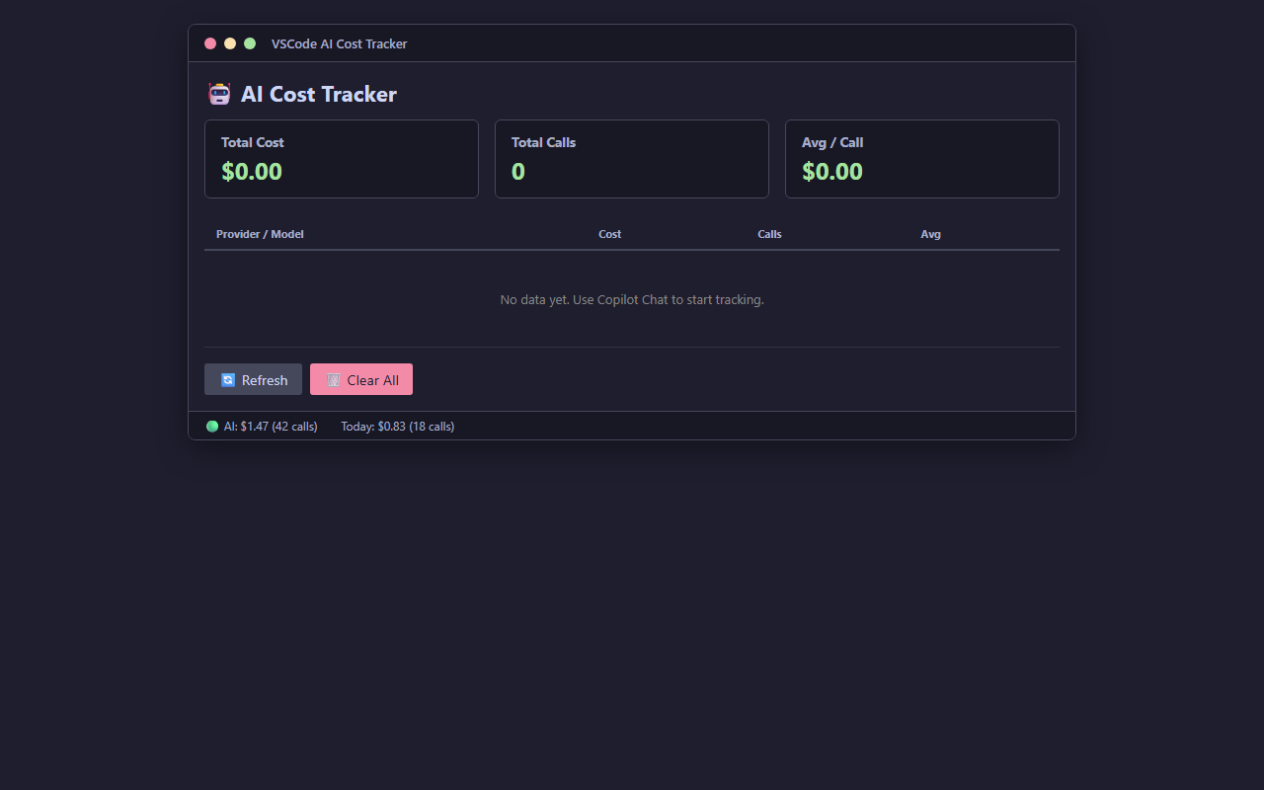Click the $0.00 value under Avg / Call
Image resolution: width=1264 pixels, height=790 pixels.
click(x=832, y=171)
